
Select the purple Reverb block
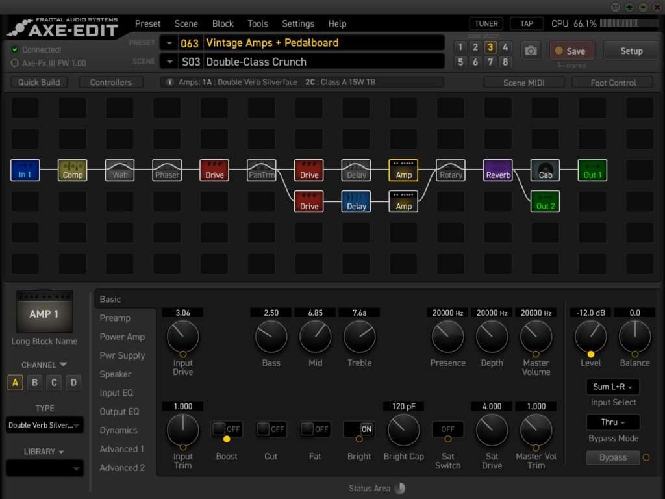[x=498, y=170]
